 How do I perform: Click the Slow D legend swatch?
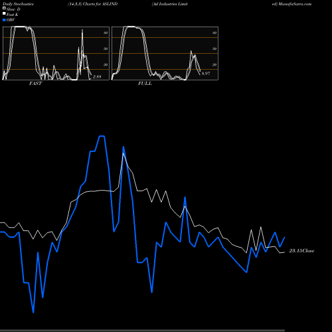point(4,9)
